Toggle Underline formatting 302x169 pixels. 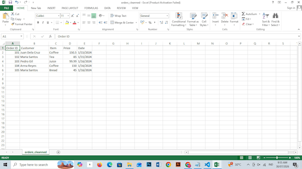(48, 23)
